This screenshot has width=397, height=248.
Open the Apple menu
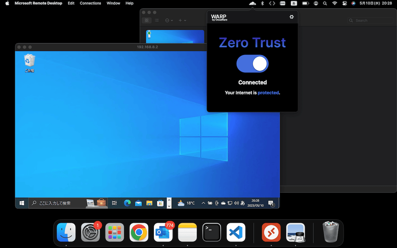pyautogui.click(x=7, y=3)
